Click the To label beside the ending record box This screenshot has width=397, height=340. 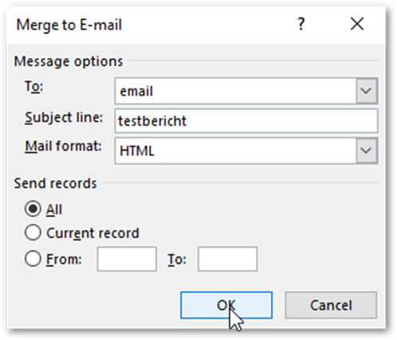tap(177, 260)
